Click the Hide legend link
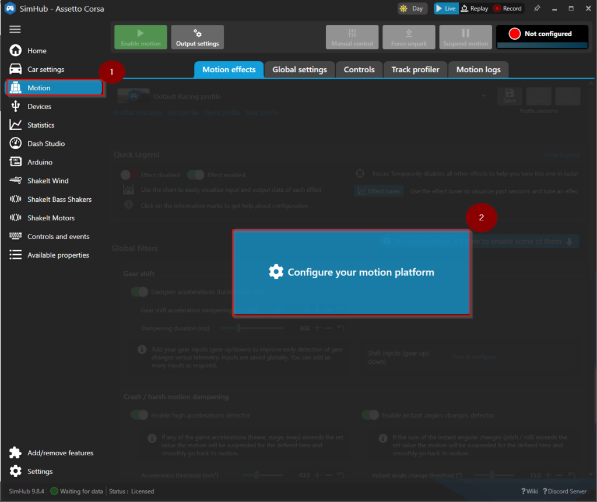 pos(562,155)
